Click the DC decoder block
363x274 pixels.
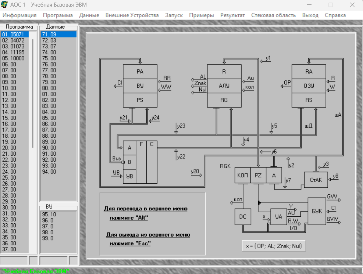click(x=243, y=217)
